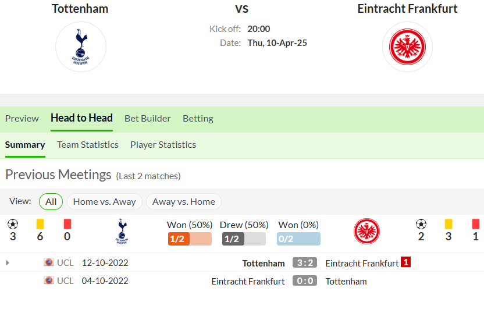Screen dimensions: 484x320
Task: Click the small Tottenham logo in the stats row
Action: pyautogui.click(x=122, y=232)
